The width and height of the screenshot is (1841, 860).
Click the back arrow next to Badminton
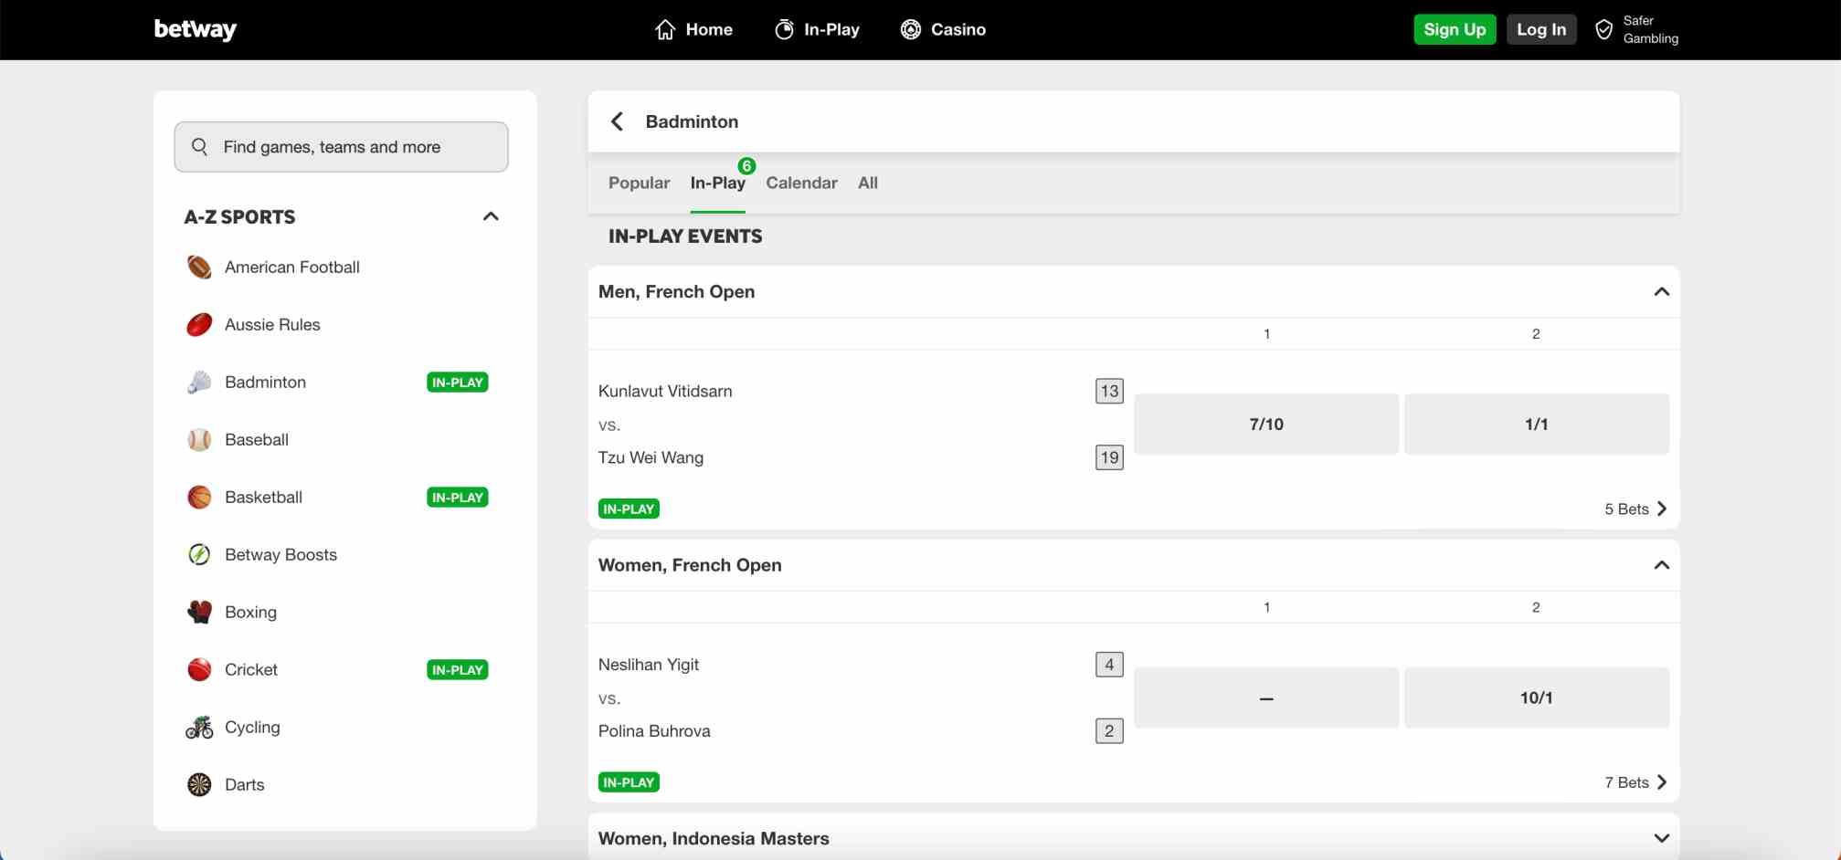pyautogui.click(x=617, y=121)
